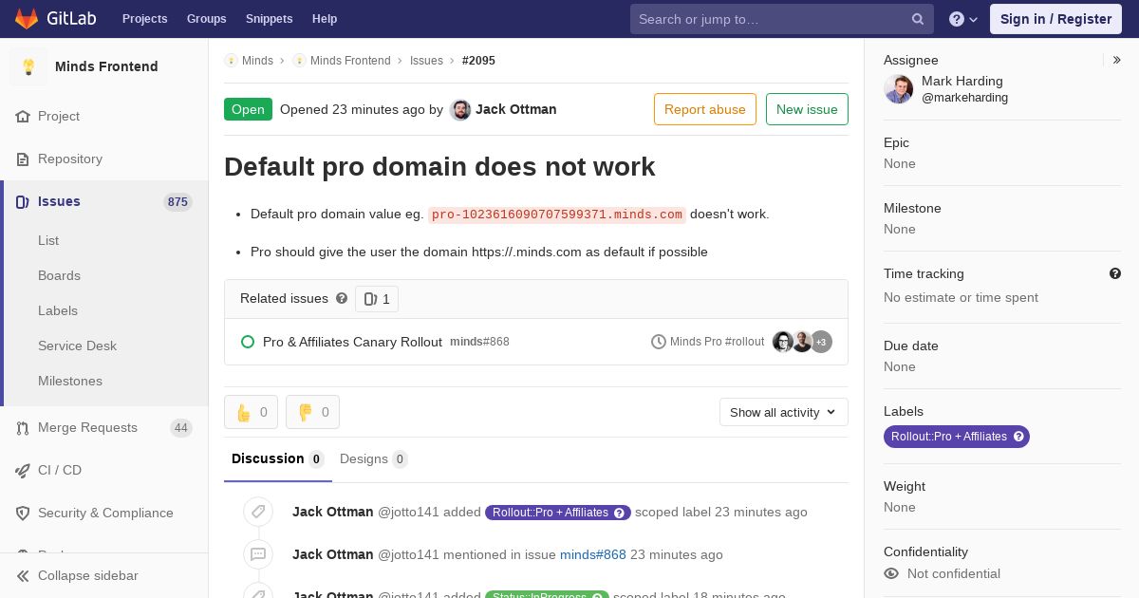Switch to the Discussion tab
Screen dimensions: 1139x598
pos(278,459)
